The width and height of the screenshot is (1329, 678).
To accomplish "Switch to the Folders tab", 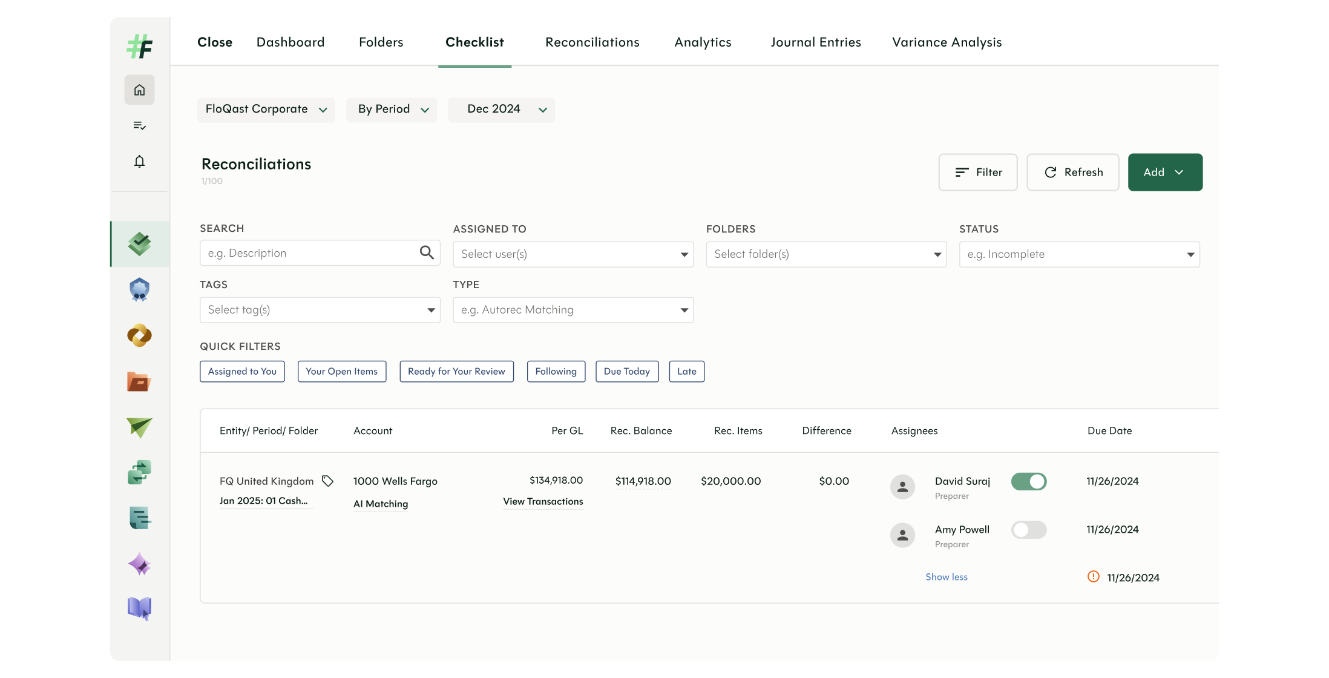I will (x=381, y=42).
